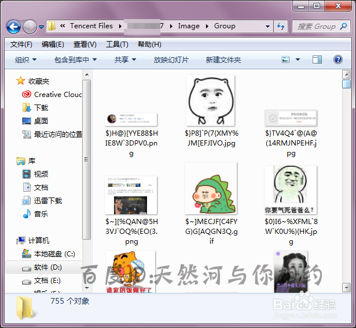
Task: Click file list scroll down arrow
Action: [x=347, y=288]
